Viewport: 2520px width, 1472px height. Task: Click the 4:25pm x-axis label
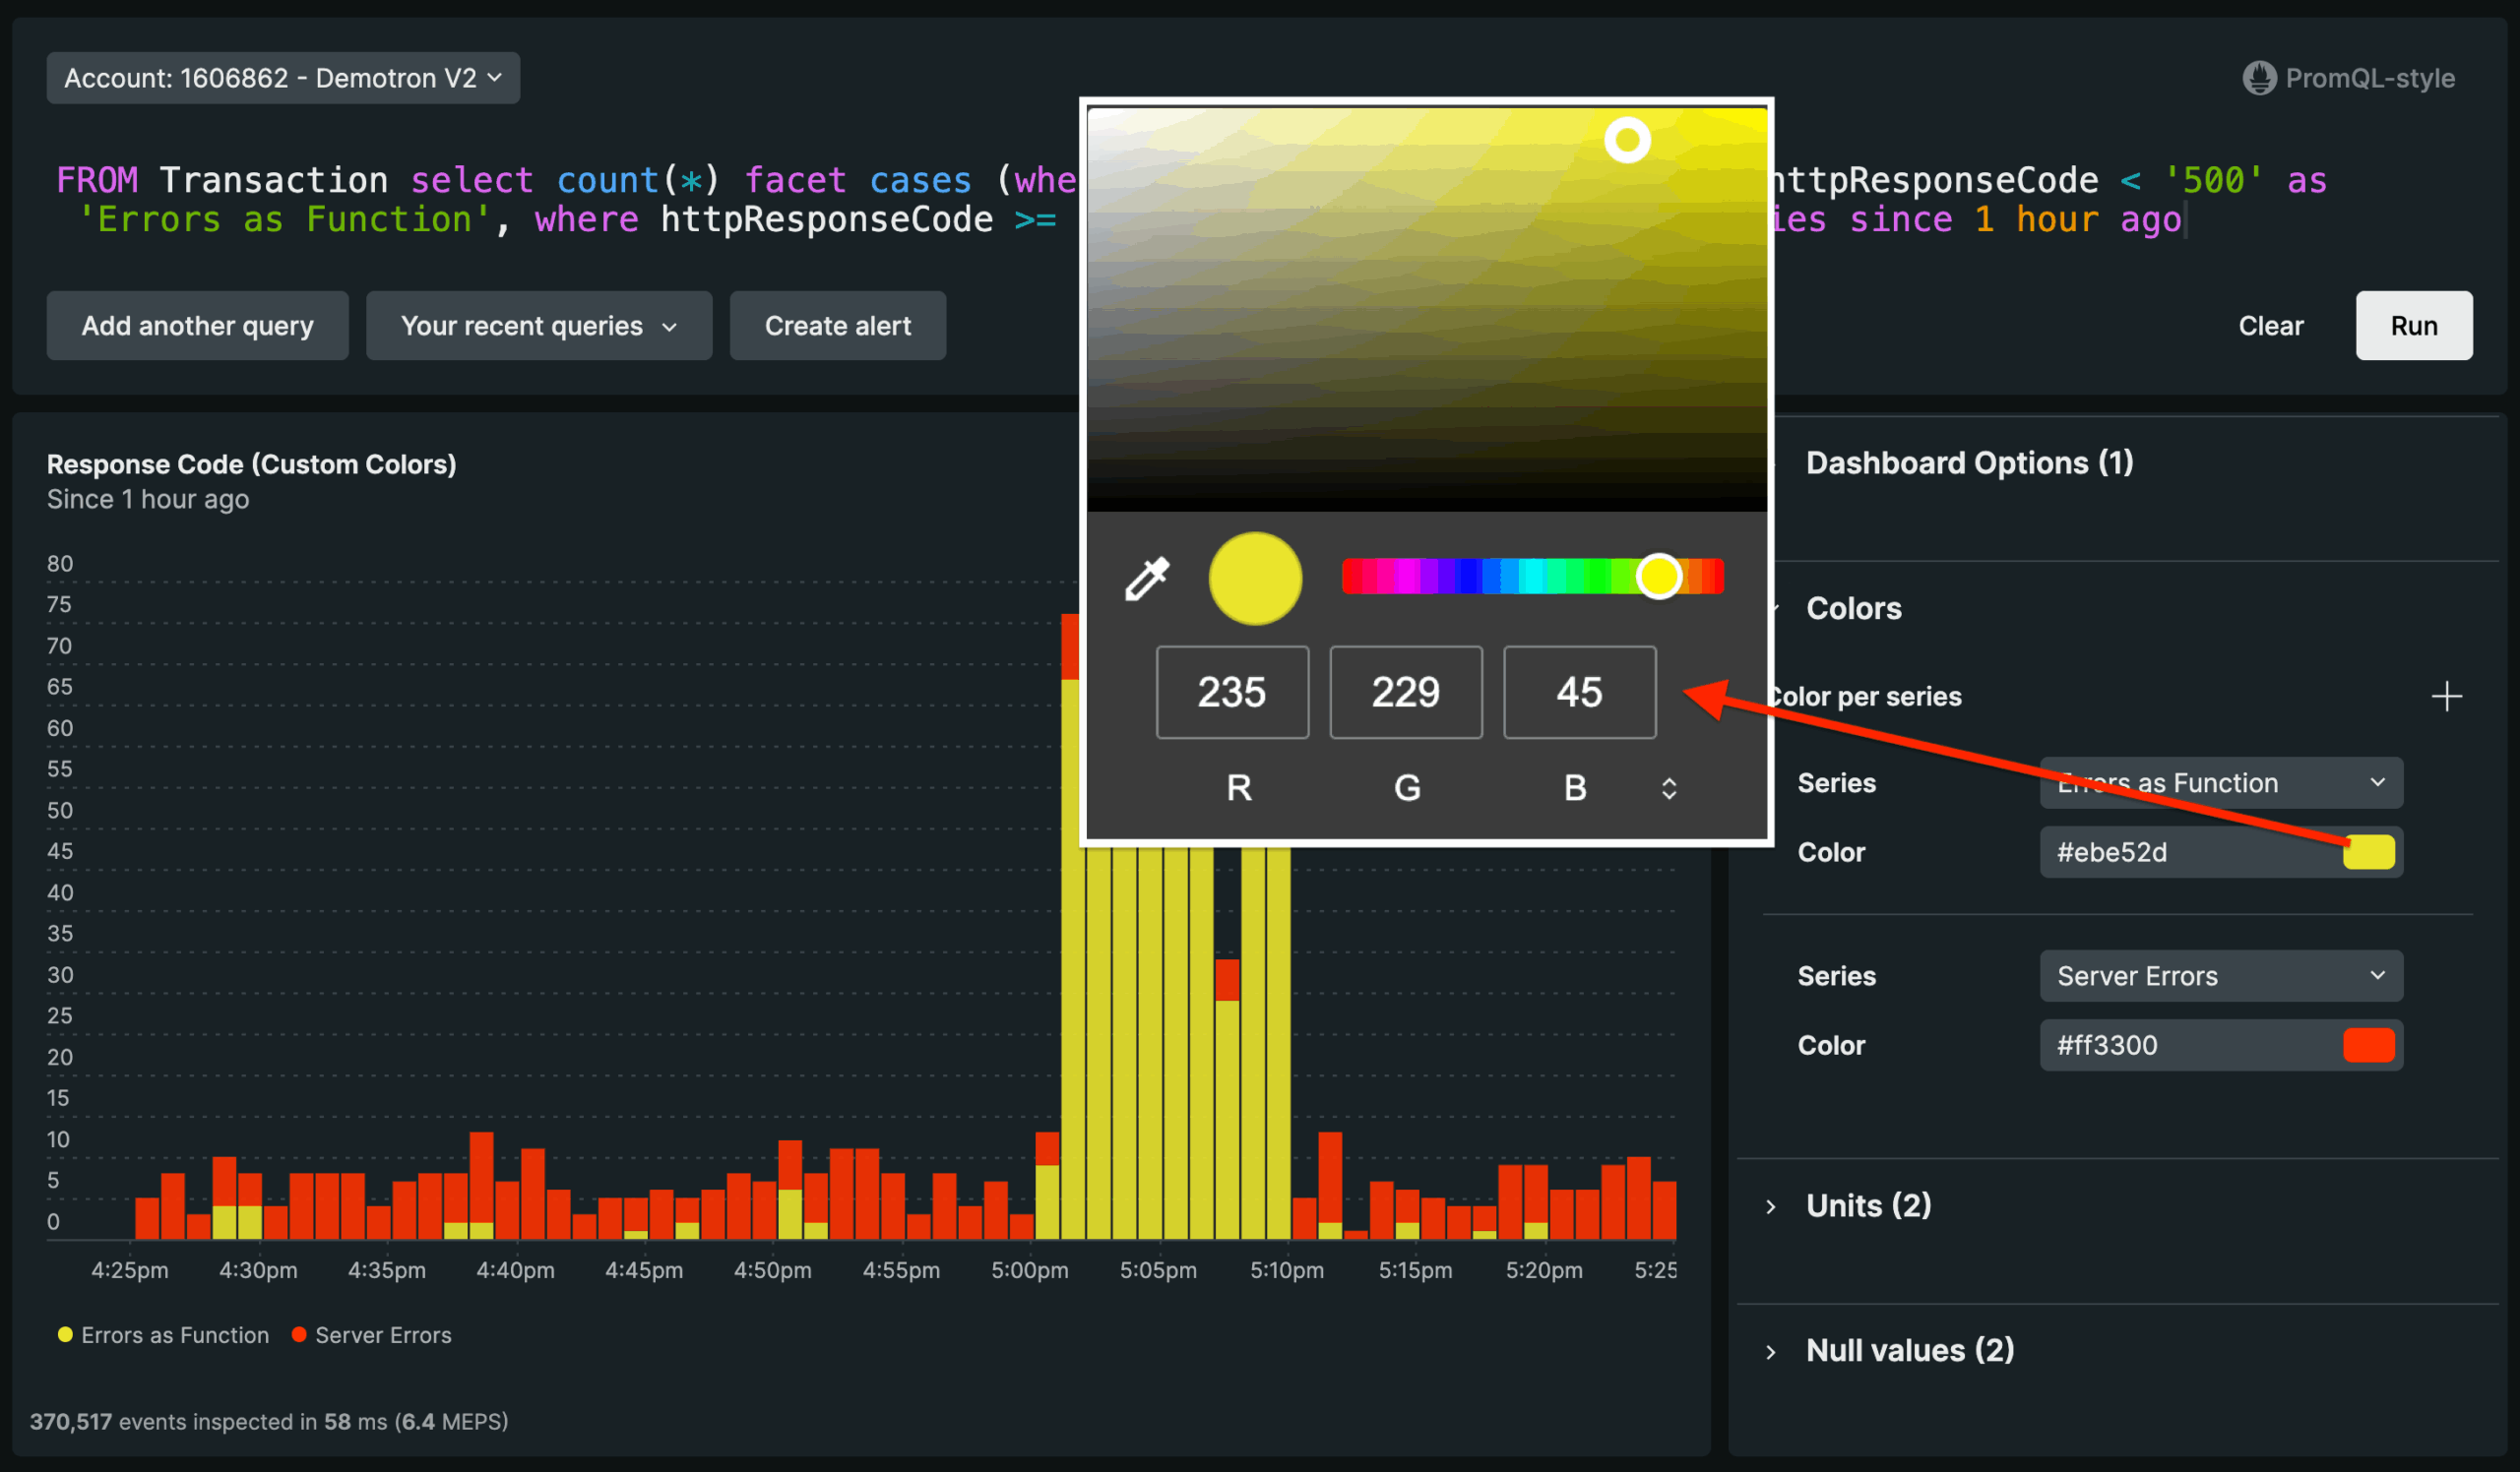(x=130, y=1269)
